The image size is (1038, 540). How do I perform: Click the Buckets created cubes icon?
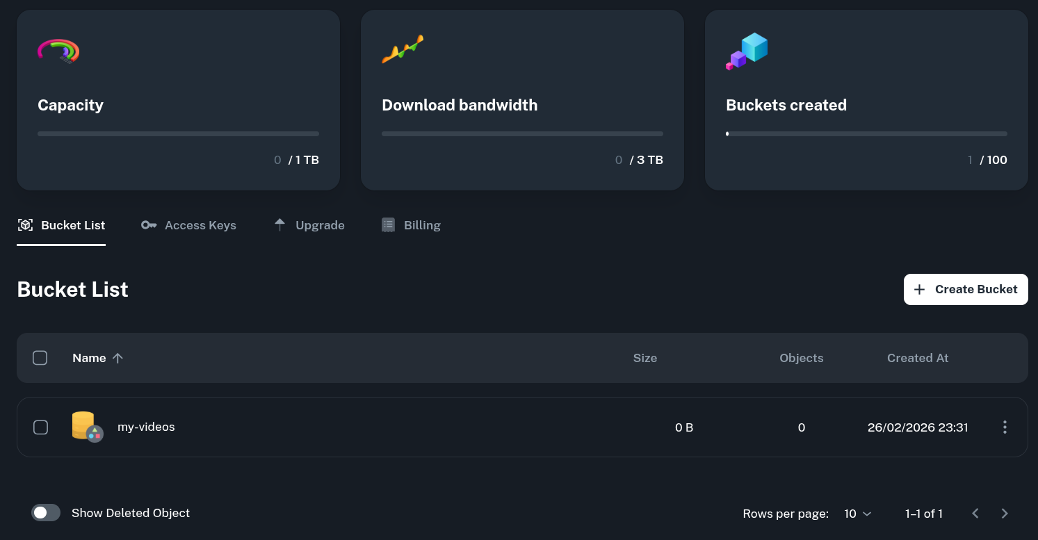coord(747,51)
